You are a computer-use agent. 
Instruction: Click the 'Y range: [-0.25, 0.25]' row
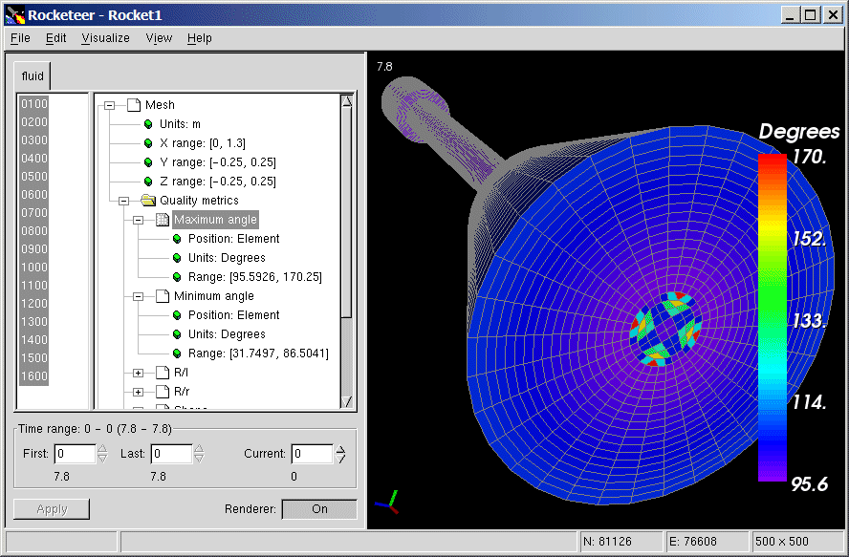(218, 162)
